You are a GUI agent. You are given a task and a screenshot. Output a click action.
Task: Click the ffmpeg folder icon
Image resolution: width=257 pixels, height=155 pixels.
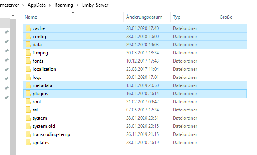tap(28, 53)
